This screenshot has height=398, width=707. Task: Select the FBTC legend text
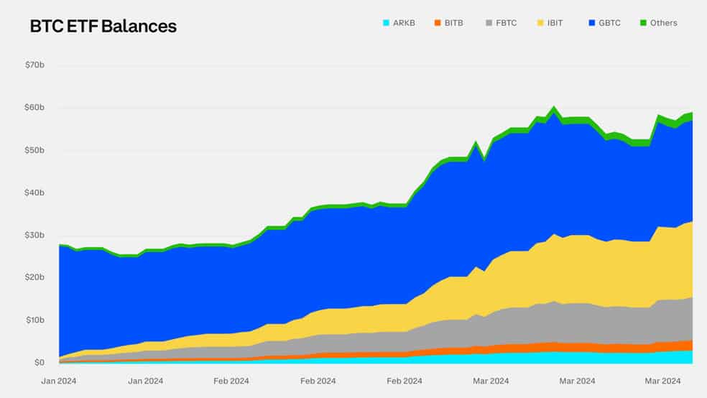coord(507,23)
